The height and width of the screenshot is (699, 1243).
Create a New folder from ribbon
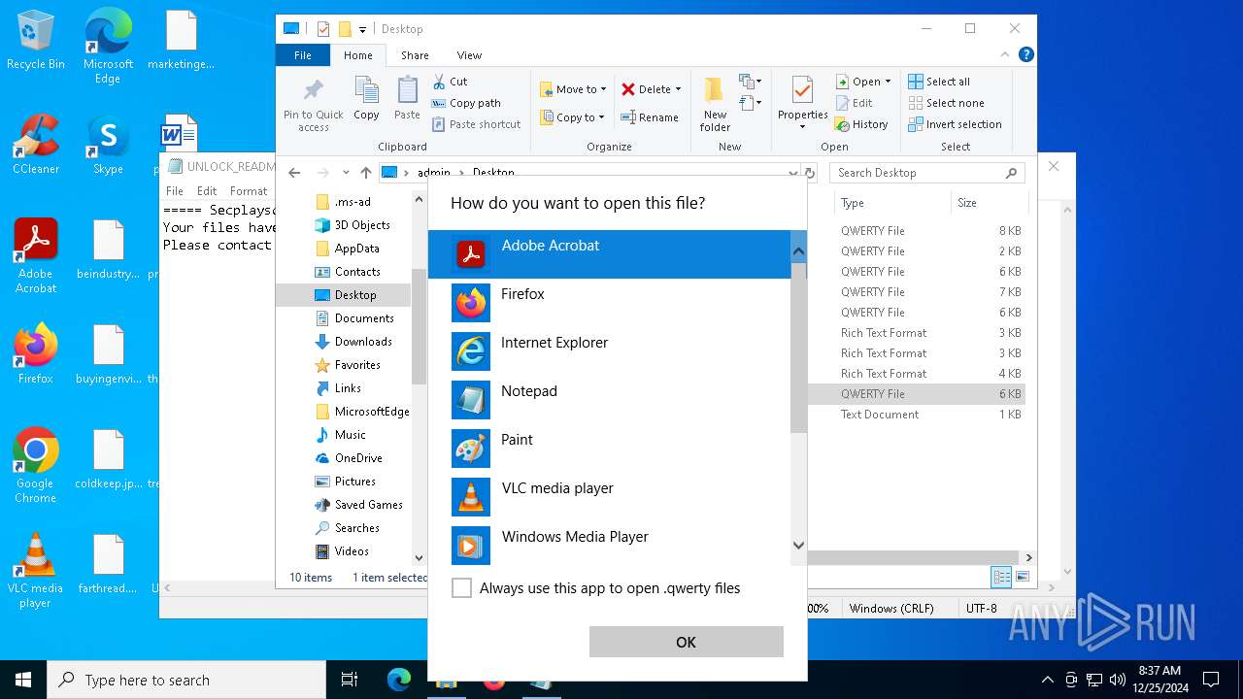click(x=715, y=105)
